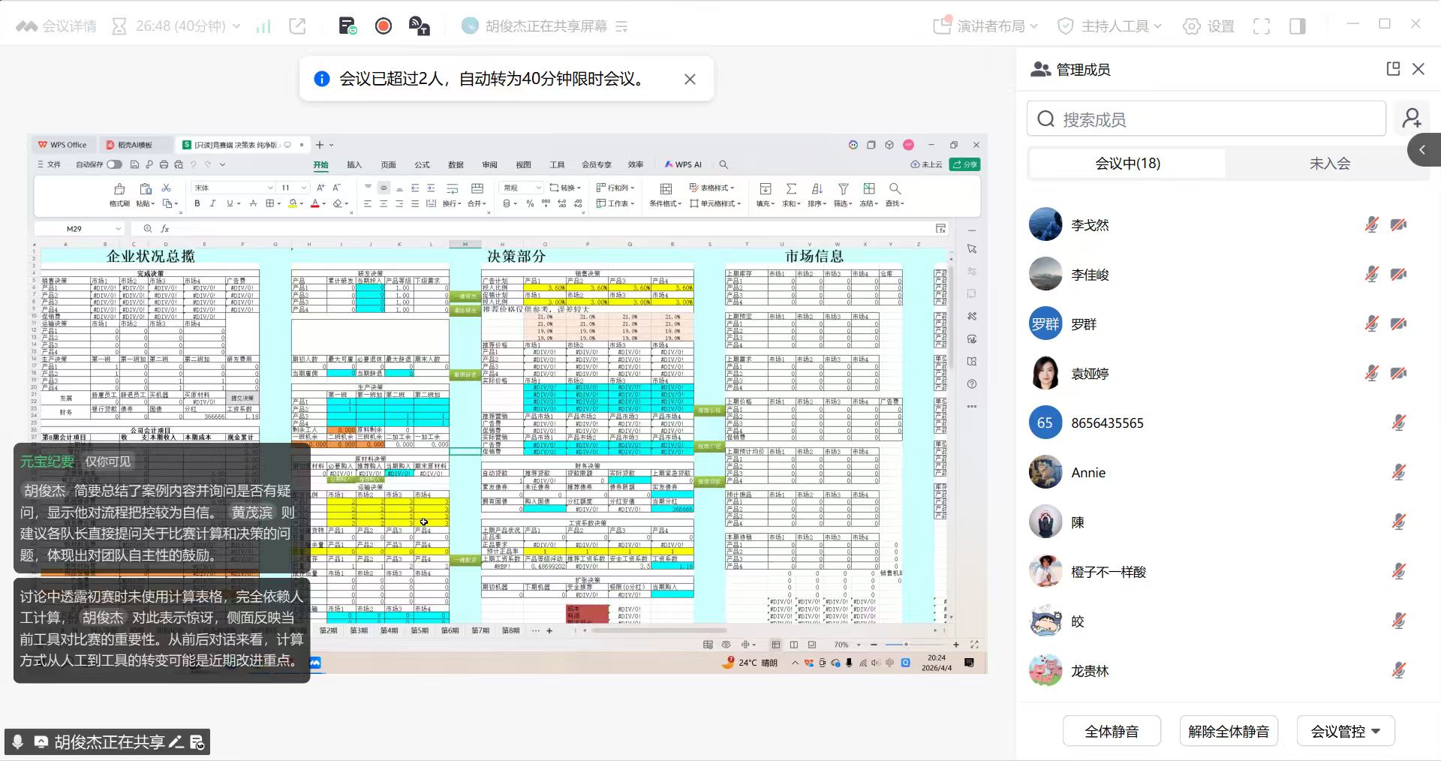Click the annotation pen icon in sharing bar

point(176,742)
